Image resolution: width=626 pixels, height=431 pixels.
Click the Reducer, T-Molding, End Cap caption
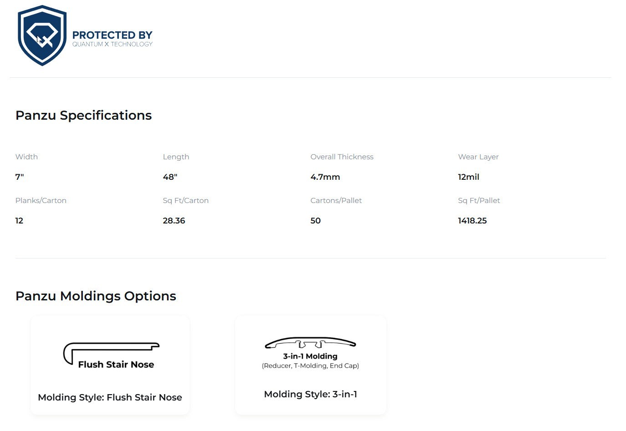point(310,366)
